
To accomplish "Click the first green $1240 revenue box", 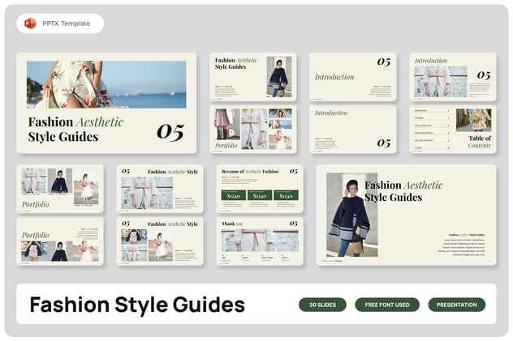I will pyautogui.click(x=233, y=195).
